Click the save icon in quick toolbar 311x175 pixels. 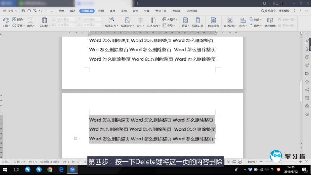pos(24,11)
